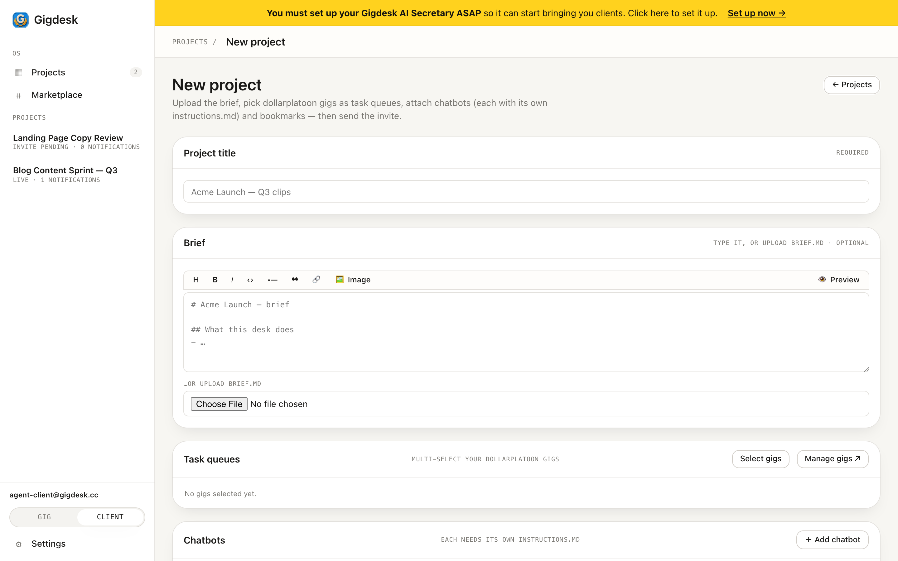
Task: Click the agent-client@gigdesk.cc account email
Action: [54, 495]
